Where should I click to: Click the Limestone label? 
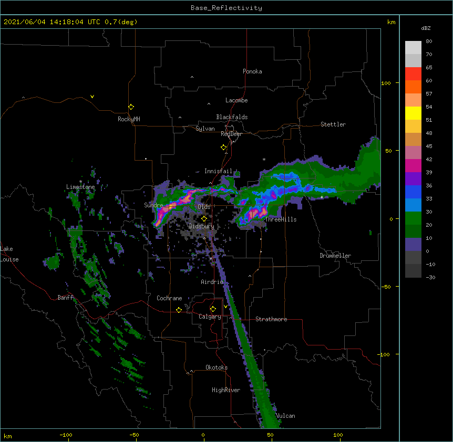pos(80,187)
